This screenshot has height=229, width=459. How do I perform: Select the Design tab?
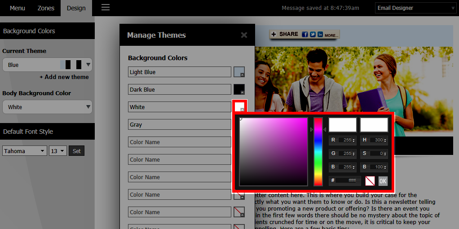pos(76,8)
